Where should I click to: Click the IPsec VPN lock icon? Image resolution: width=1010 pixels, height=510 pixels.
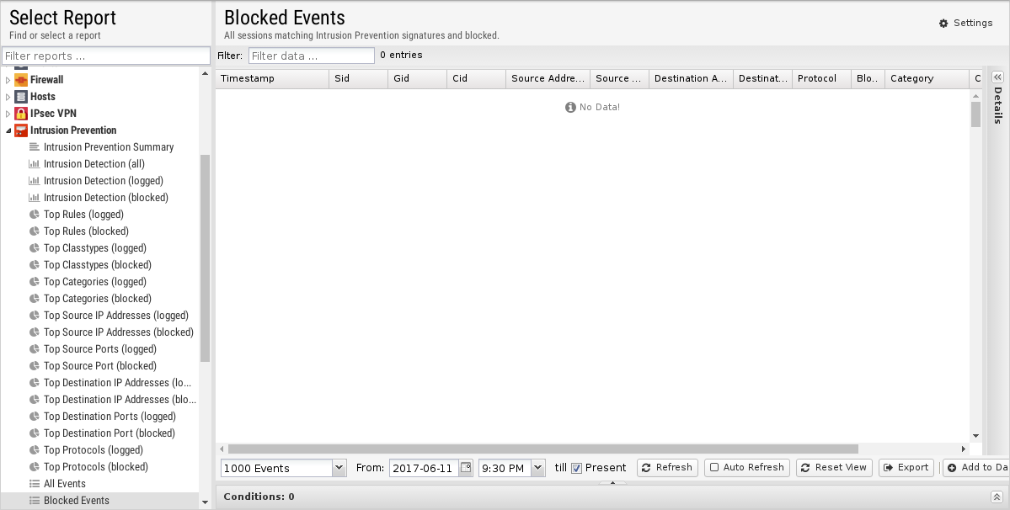pyautogui.click(x=21, y=114)
